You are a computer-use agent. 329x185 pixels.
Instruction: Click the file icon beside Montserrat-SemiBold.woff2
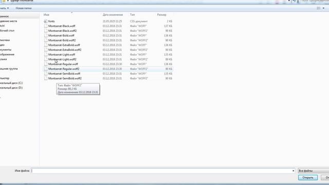(x=46, y=79)
